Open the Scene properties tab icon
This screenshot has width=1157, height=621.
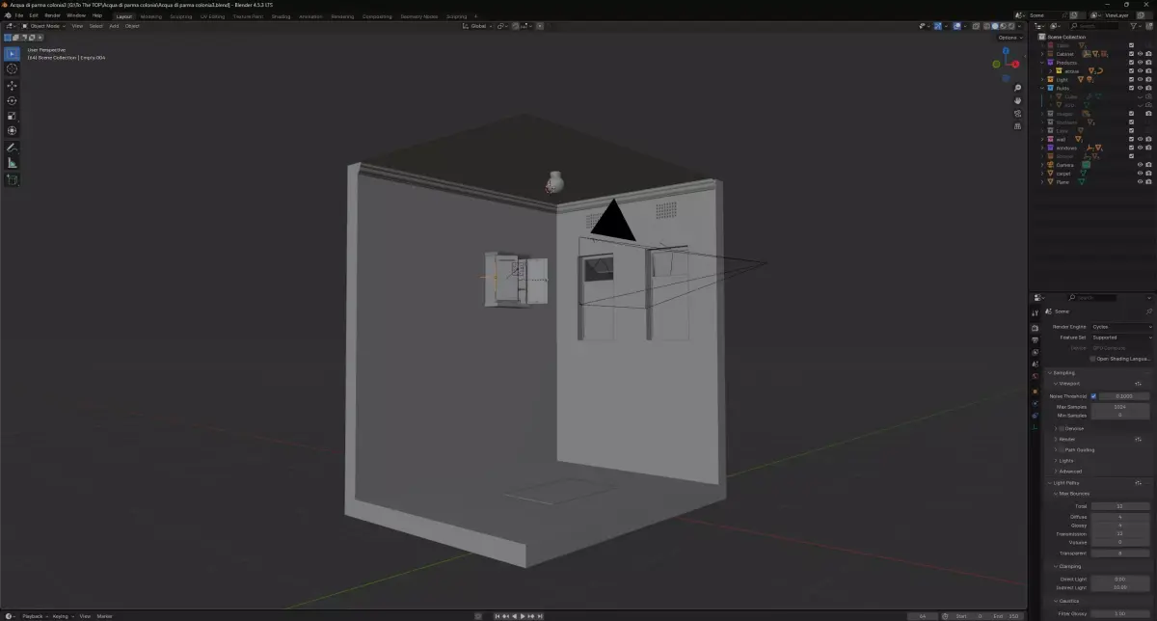click(1035, 364)
